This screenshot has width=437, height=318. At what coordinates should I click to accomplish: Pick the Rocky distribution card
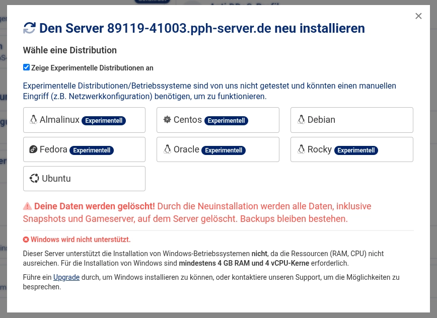(352, 149)
